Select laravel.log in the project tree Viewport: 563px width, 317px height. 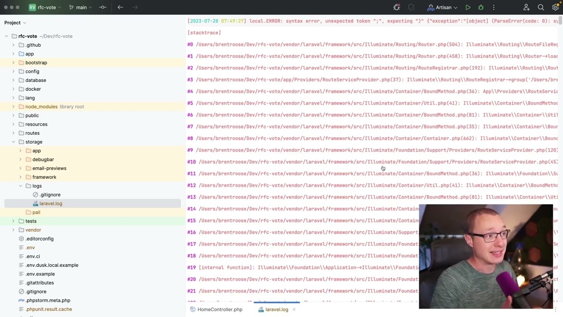tap(51, 203)
